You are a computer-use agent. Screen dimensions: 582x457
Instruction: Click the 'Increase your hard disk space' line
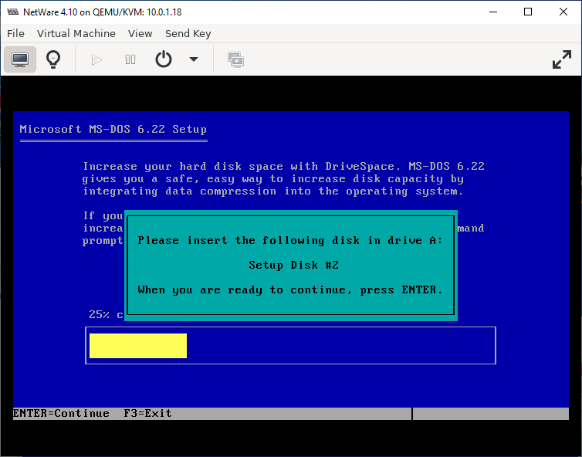tap(283, 166)
